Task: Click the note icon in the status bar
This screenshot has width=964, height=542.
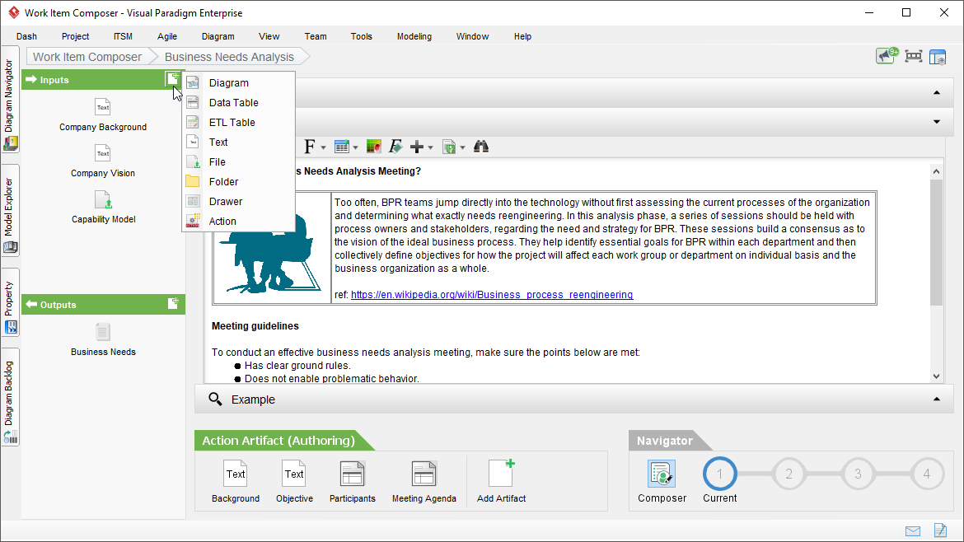Action: (x=940, y=530)
